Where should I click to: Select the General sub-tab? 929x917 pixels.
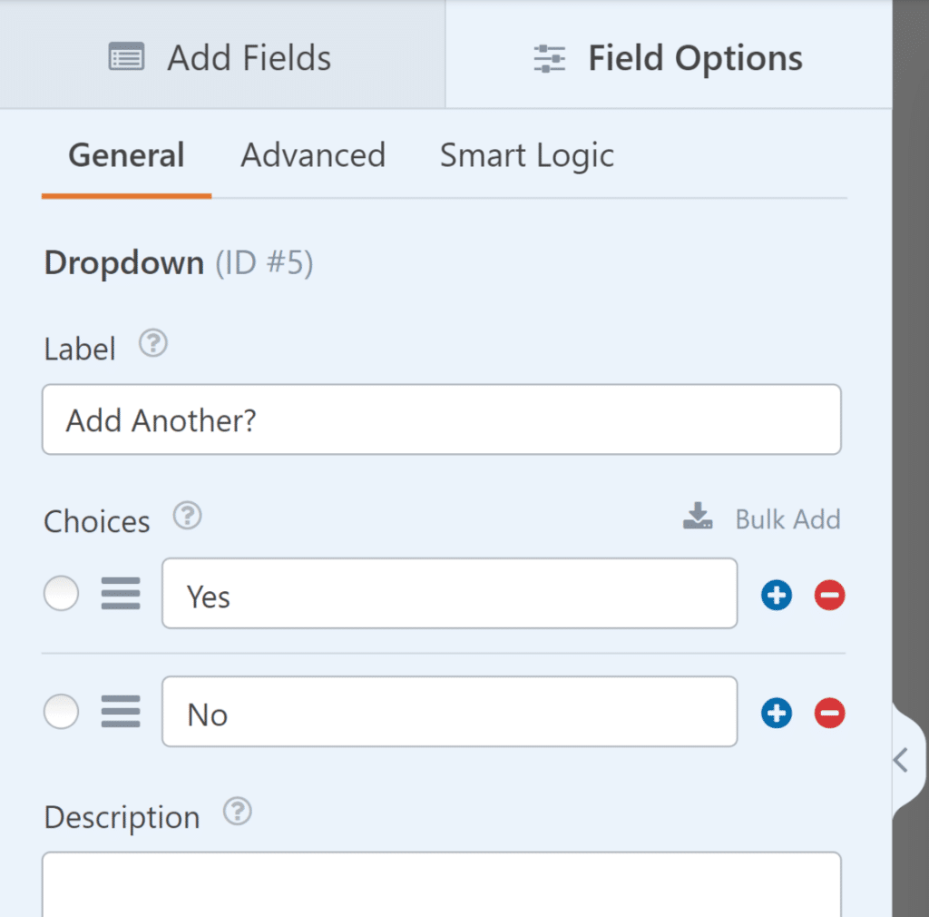(126, 156)
